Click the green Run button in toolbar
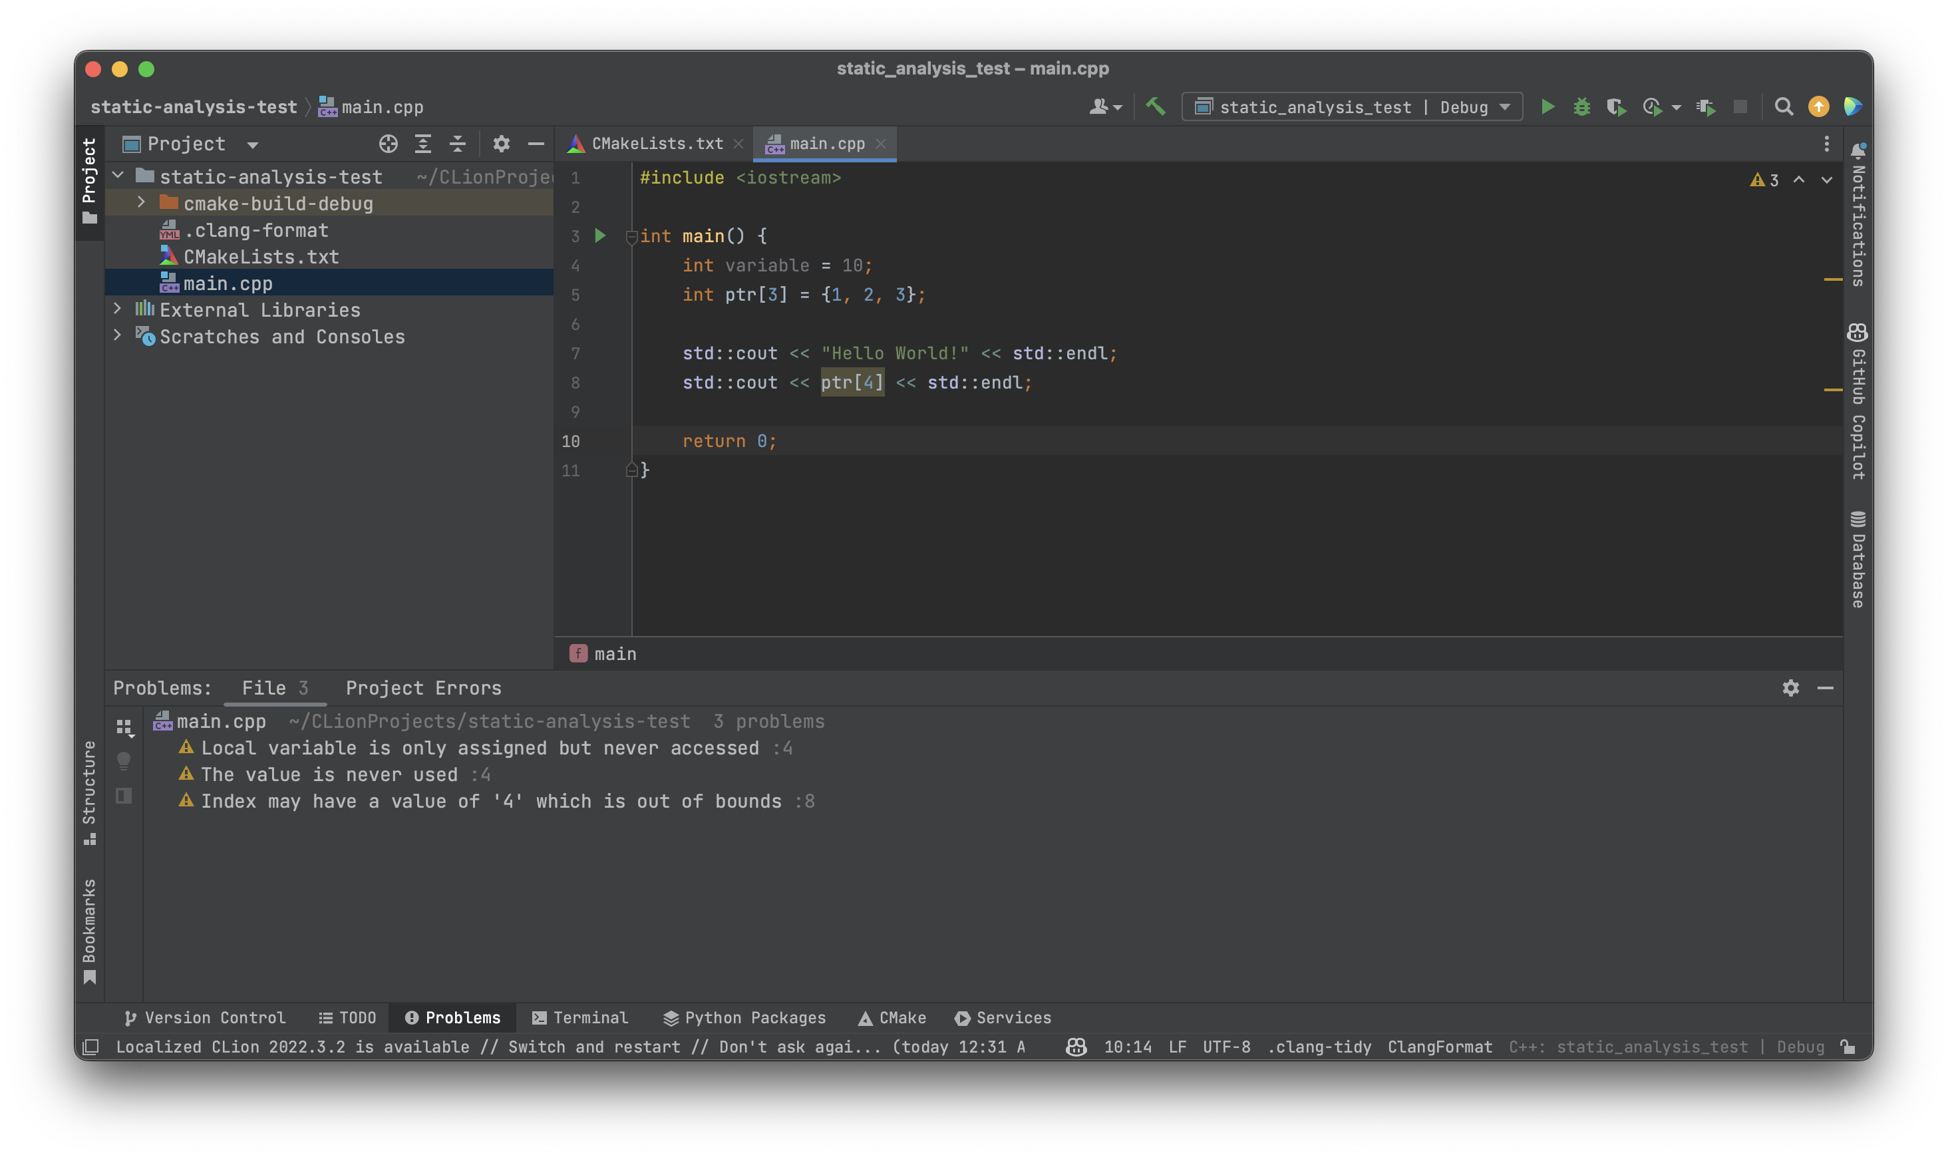 point(1547,107)
